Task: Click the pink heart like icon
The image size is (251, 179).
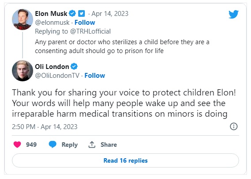Action: 17,145
